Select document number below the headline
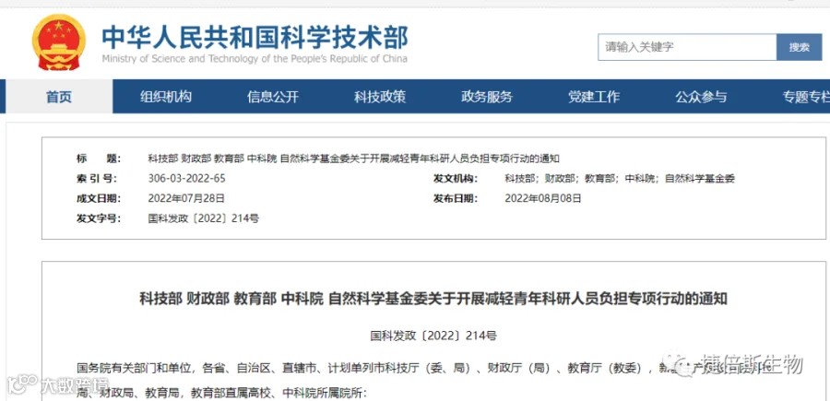 (x=433, y=336)
